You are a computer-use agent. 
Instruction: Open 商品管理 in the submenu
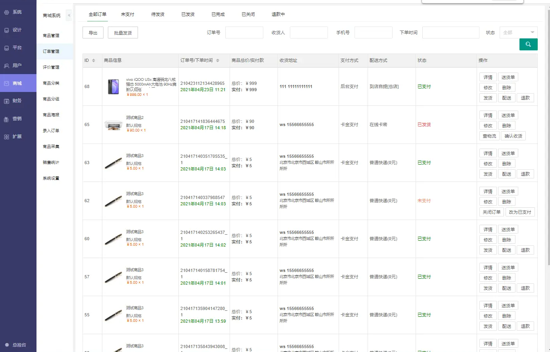coord(51,36)
